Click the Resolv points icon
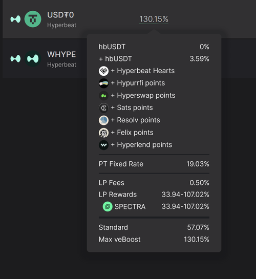Viewport: 256px width, 279px height. pyautogui.click(x=103, y=120)
